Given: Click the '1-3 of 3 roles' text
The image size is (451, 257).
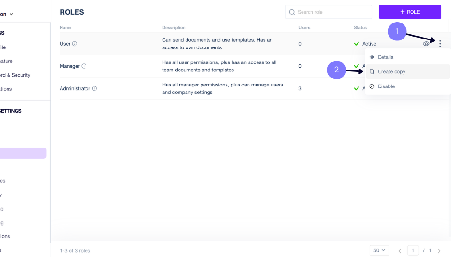Looking at the screenshot, I should click(x=75, y=251).
